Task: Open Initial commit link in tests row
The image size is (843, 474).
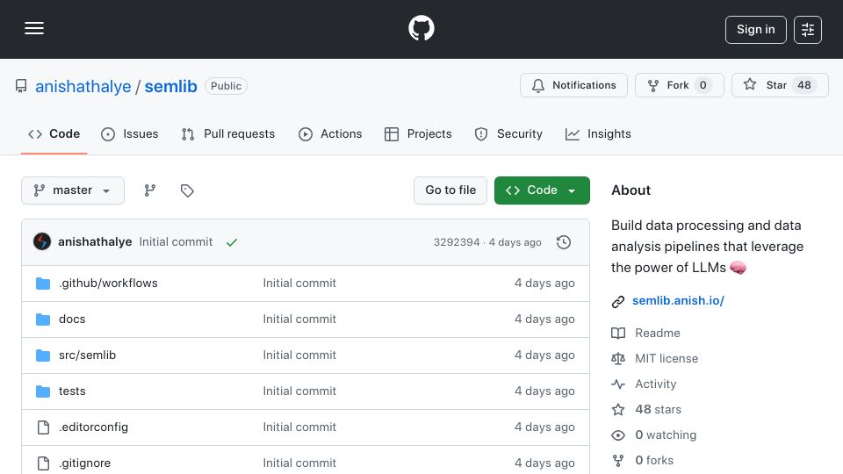Action: click(299, 391)
